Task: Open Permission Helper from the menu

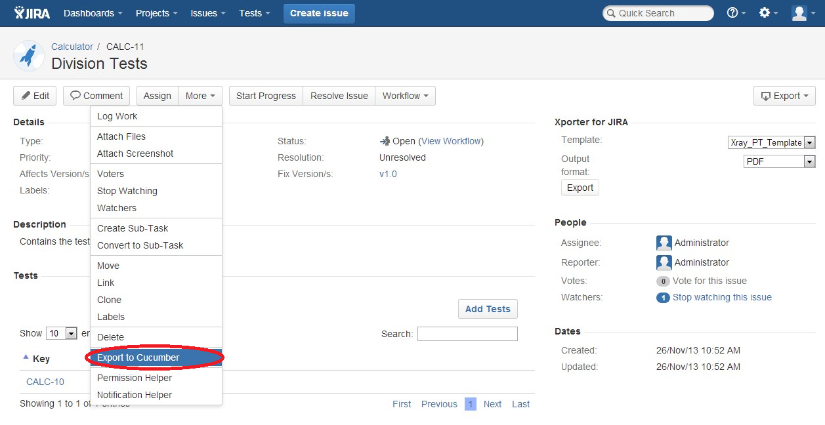Action: [x=156, y=378]
